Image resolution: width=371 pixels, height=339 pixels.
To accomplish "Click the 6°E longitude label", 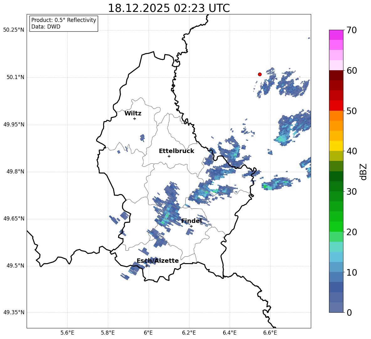I will [148, 333].
